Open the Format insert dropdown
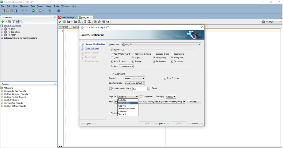This screenshot has width=283, height=148. point(135,78)
